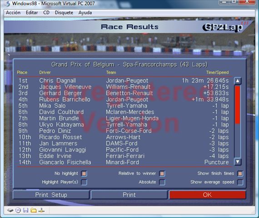Select the Martin Brundle row
Screen dimensions: 259x218
(124, 118)
